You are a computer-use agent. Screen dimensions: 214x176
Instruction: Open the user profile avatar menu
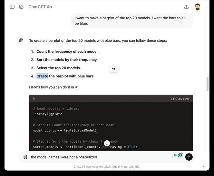[x=198, y=7]
